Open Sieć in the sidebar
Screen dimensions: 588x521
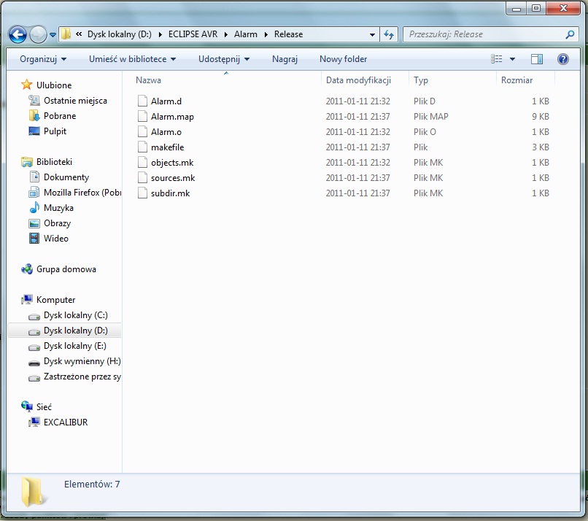tap(44, 407)
